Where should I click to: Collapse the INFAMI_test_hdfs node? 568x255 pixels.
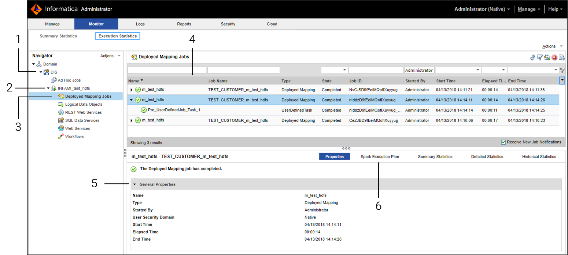(x=48, y=88)
